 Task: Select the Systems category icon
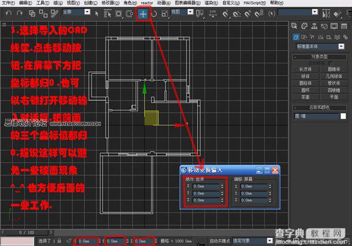[x=346, y=37]
